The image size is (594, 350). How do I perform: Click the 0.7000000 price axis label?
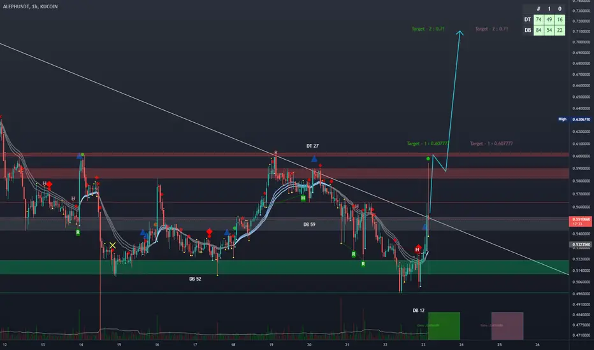(x=581, y=42)
